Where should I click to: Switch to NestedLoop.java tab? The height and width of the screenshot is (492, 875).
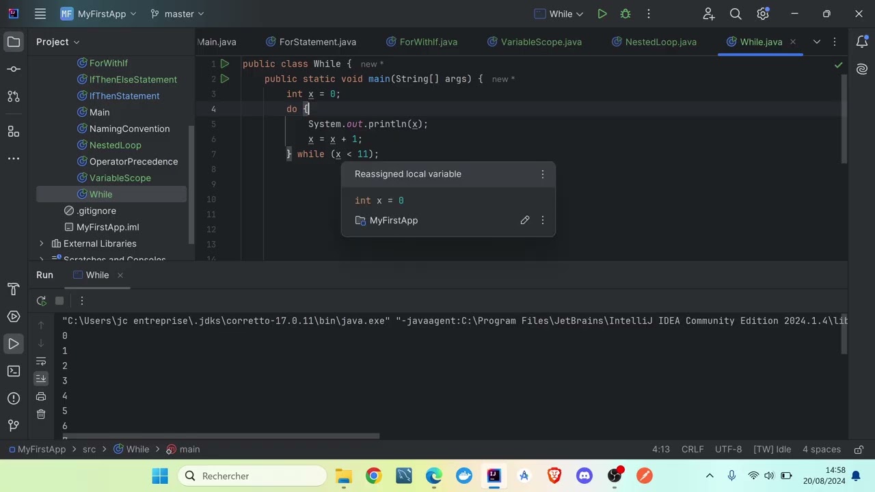[x=654, y=42]
